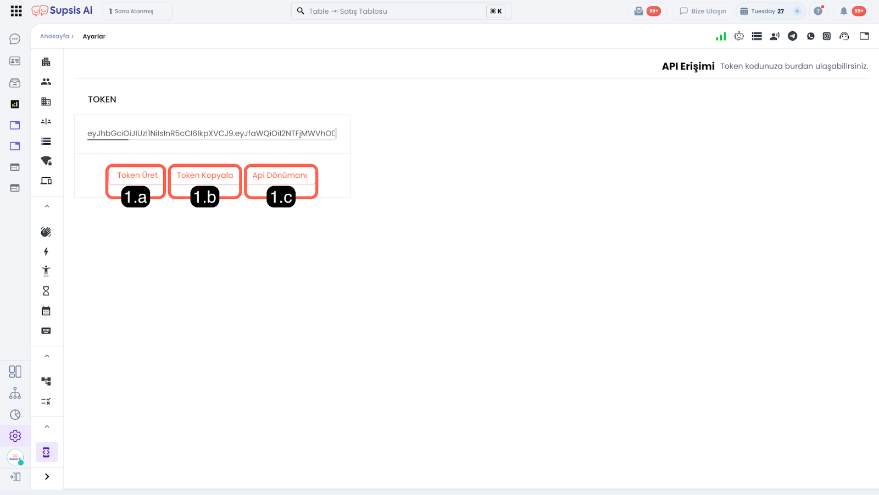
Task: Click the headset support icon
Action: tap(844, 36)
